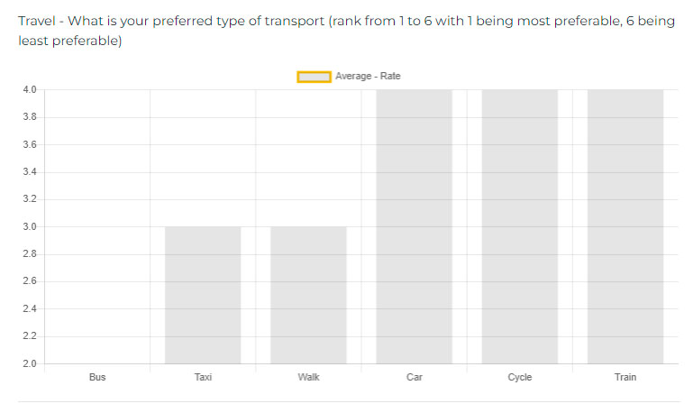Click the Walk axis label
Viewport: 693px width, 413px height.
[308, 377]
